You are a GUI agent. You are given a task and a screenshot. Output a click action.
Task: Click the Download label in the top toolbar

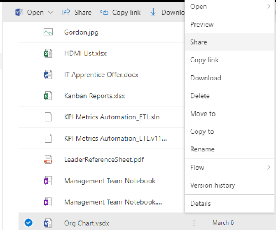click(x=173, y=12)
